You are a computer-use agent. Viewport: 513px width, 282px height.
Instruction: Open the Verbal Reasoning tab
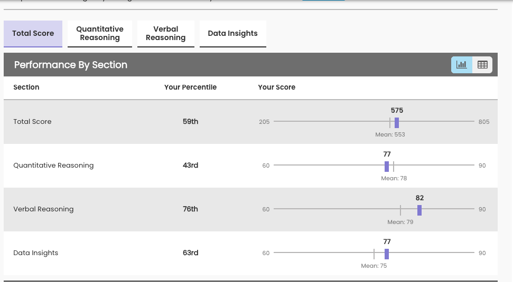point(165,33)
